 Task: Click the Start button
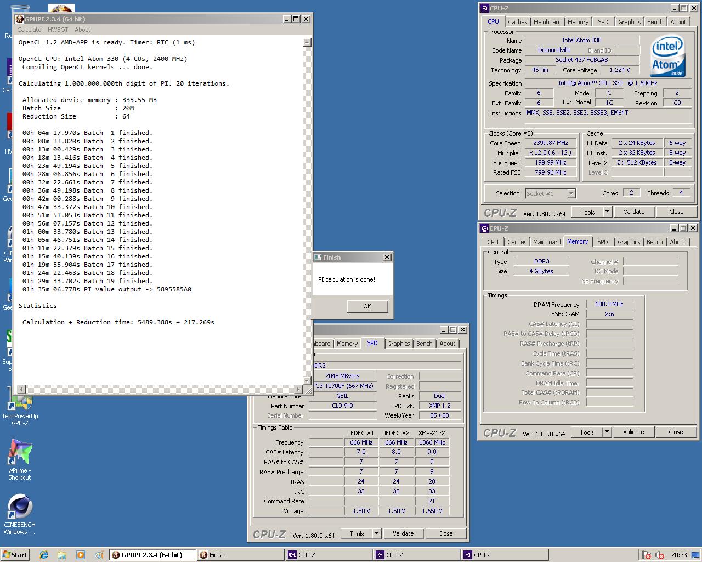pyautogui.click(x=15, y=555)
